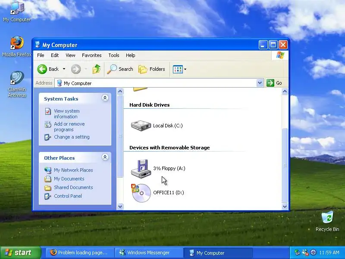Click the Start button
This screenshot has height=259, width=345.
pos(20,253)
